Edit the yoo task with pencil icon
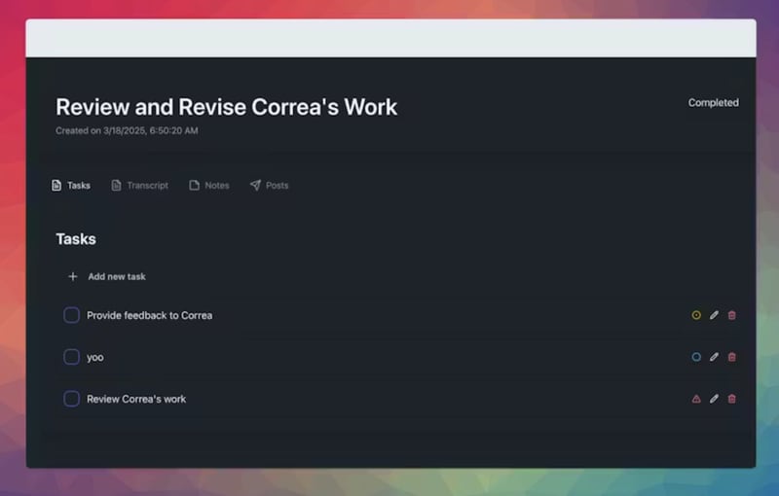This screenshot has height=496, width=779. [714, 357]
